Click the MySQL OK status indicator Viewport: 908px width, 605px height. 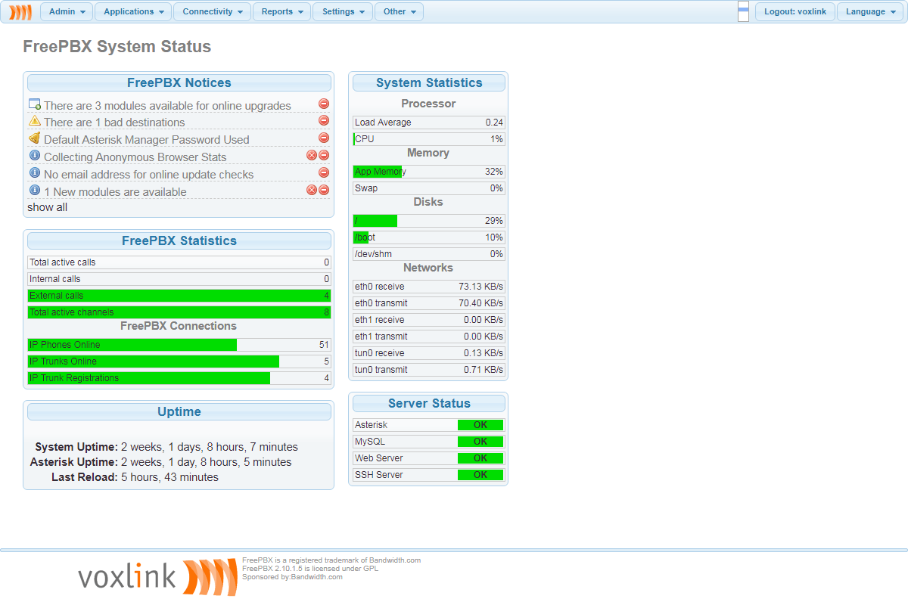coord(480,442)
